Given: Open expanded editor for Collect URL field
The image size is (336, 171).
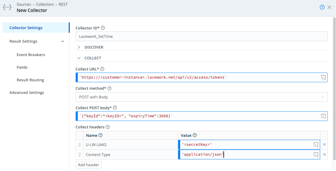Looking at the screenshot, I should tap(323, 77).
